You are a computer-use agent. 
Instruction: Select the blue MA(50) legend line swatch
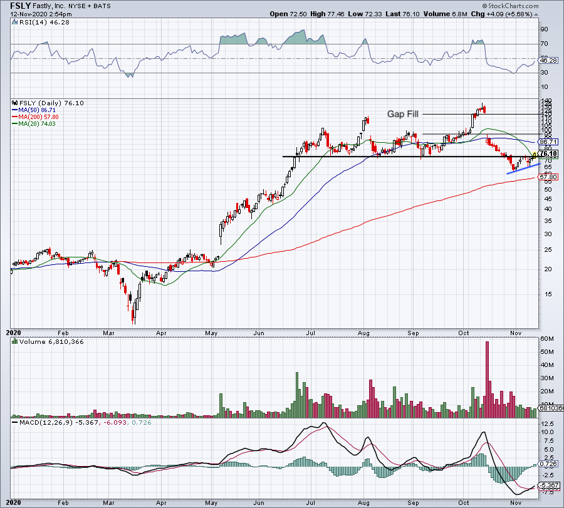click(15, 110)
